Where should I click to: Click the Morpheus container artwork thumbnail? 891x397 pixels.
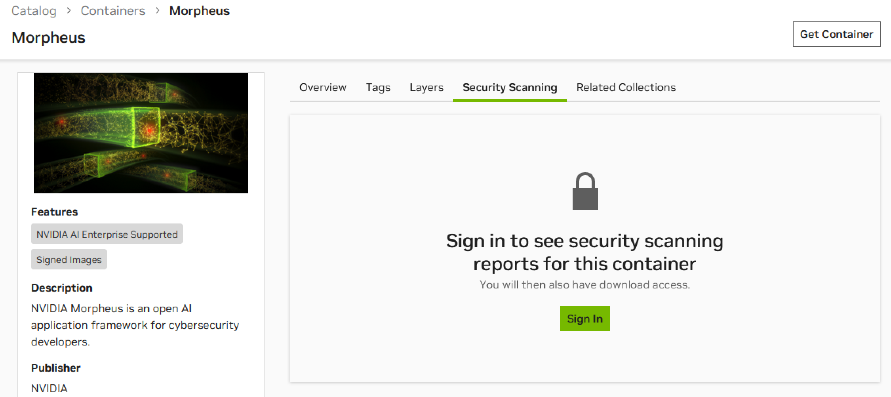tap(141, 133)
